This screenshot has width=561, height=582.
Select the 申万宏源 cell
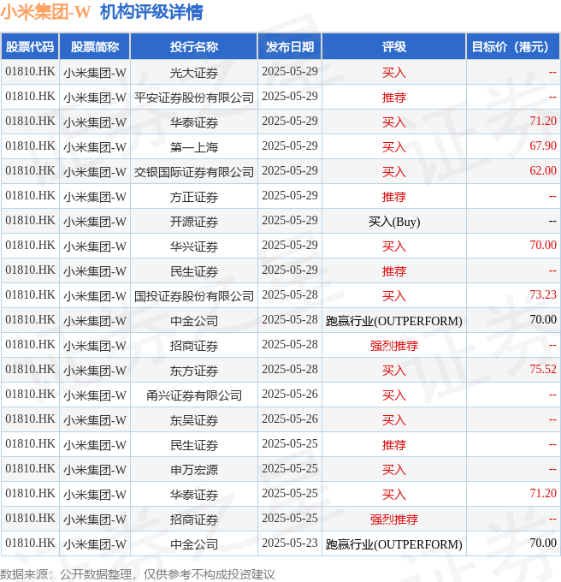(x=194, y=470)
